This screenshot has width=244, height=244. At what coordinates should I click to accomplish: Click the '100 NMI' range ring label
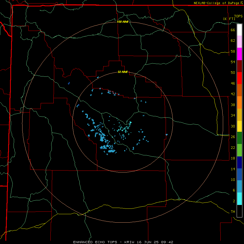coord(123,22)
